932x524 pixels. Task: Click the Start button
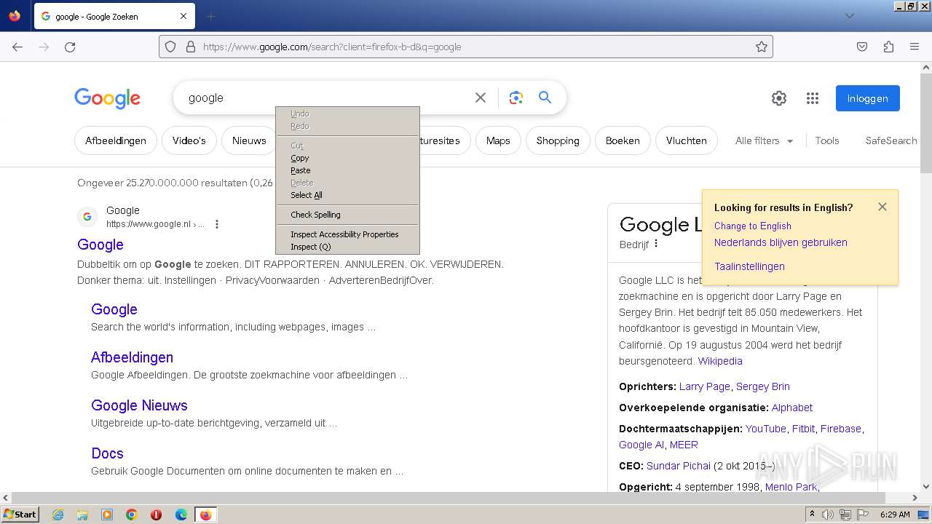tap(20, 515)
